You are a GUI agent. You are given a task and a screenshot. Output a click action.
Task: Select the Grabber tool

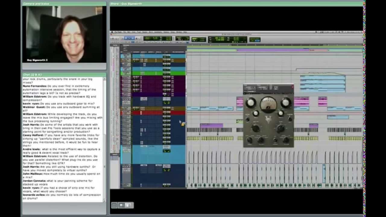pyautogui.click(x=129, y=39)
